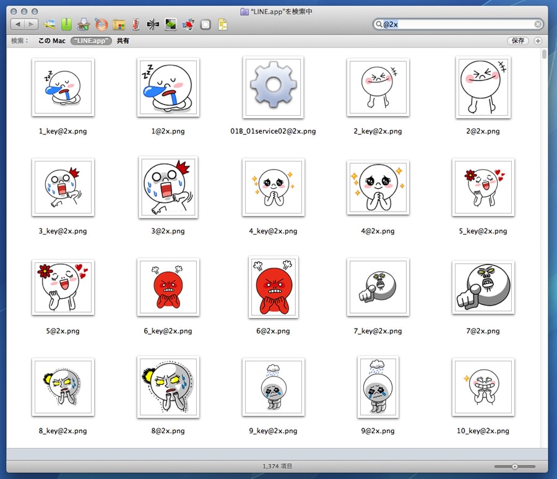Add a search criterion with plus button
The width and height of the screenshot is (557, 479).
click(x=538, y=41)
